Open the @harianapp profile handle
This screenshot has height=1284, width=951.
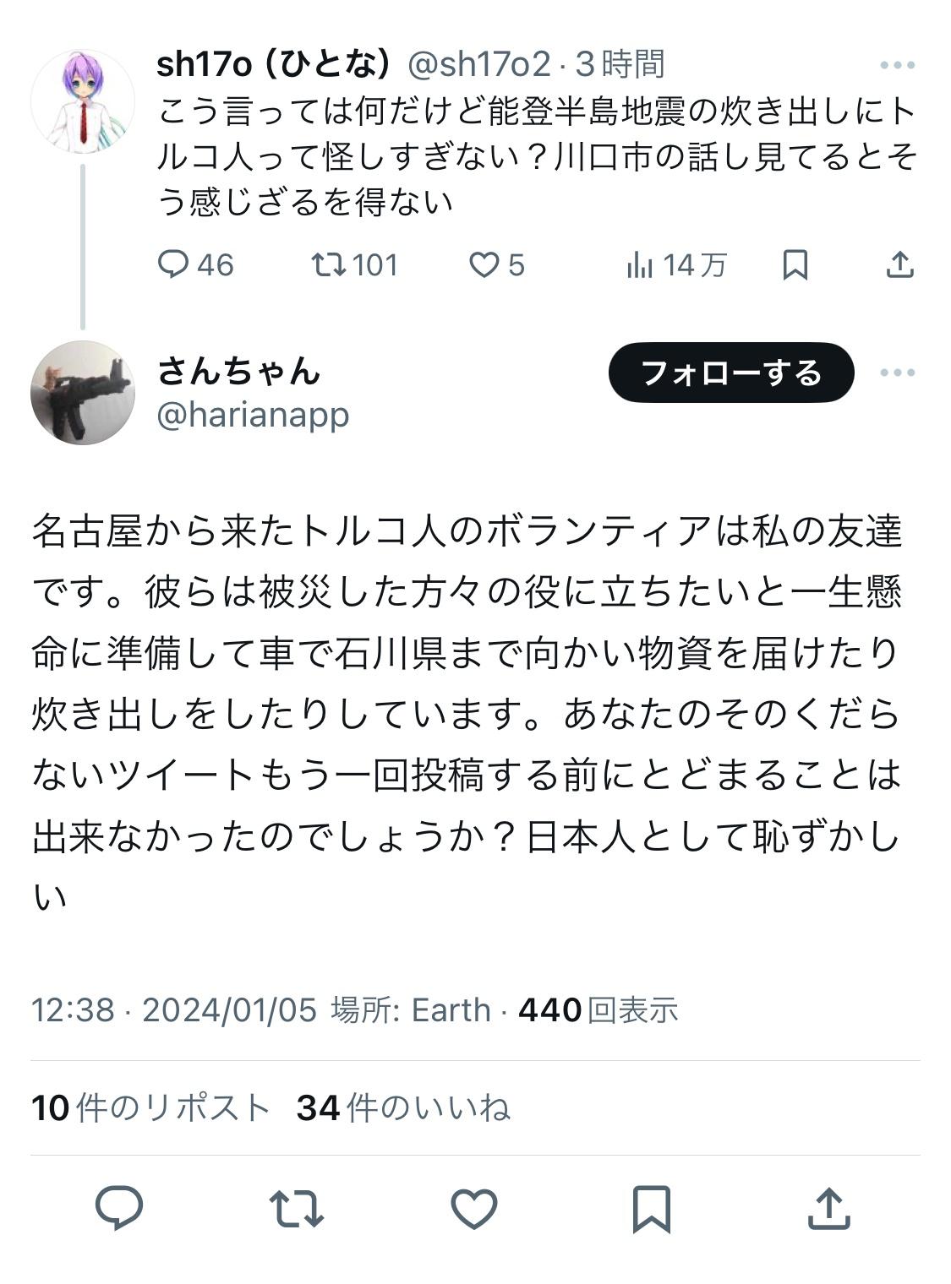(x=253, y=415)
